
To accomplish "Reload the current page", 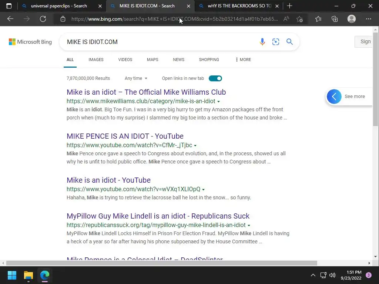I will [x=43, y=19].
